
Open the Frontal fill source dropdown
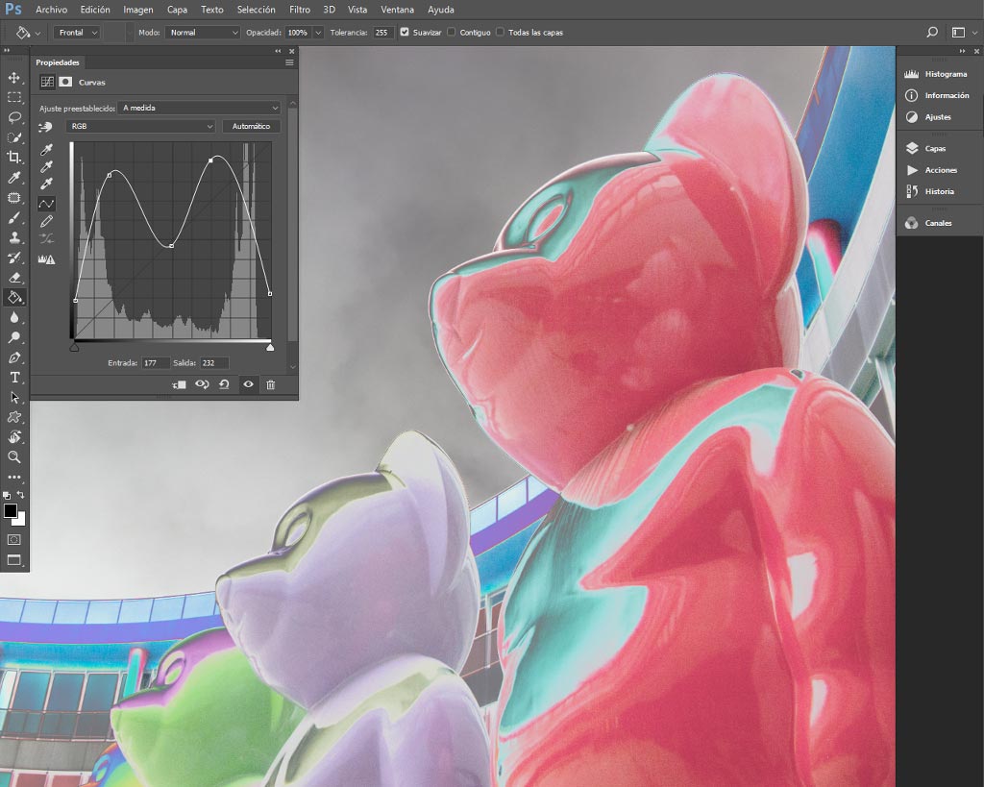click(77, 32)
